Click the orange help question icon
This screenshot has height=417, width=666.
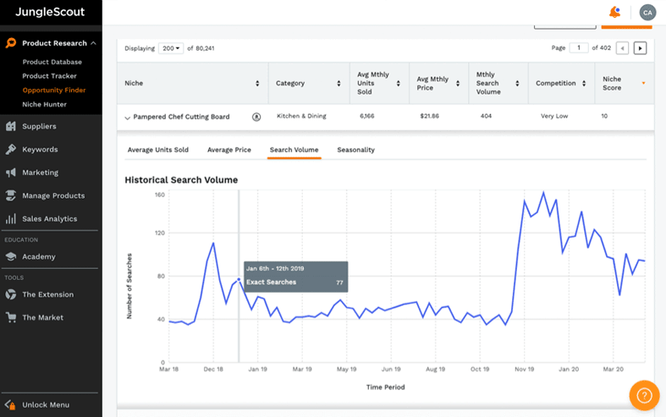click(644, 394)
